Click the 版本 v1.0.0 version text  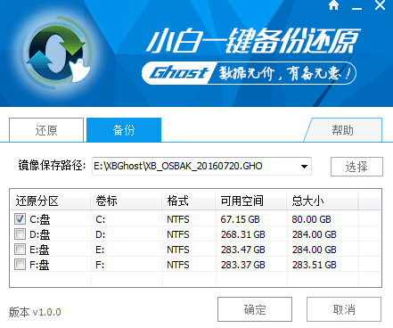pyautogui.click(x=35, y=312)
